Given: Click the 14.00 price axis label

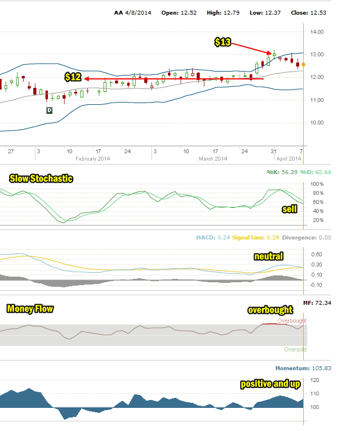Looking at the screenshot, I should click(x=317, y=32).
